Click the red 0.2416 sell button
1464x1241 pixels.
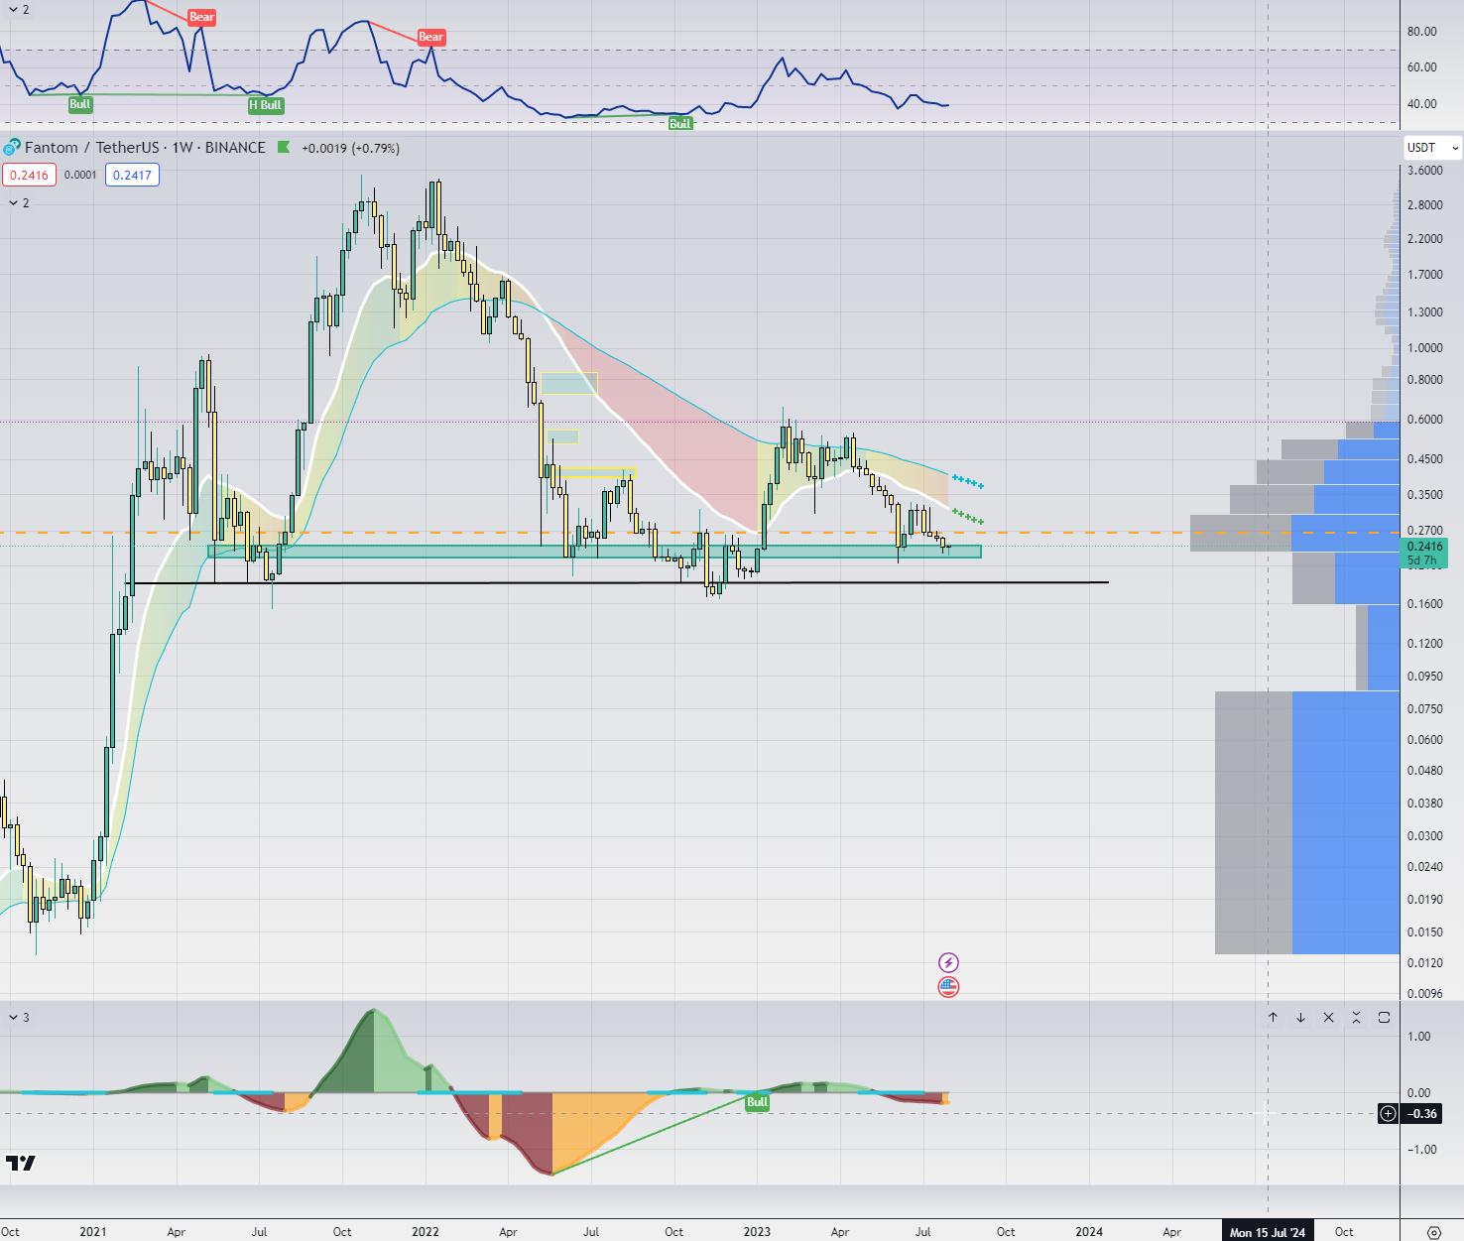[x=29, y=176]
